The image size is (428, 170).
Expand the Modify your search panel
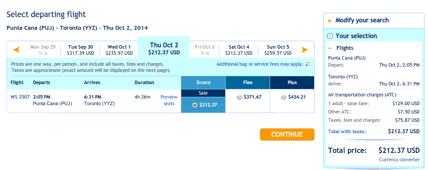pyautogui.click(x=362, y=21)
